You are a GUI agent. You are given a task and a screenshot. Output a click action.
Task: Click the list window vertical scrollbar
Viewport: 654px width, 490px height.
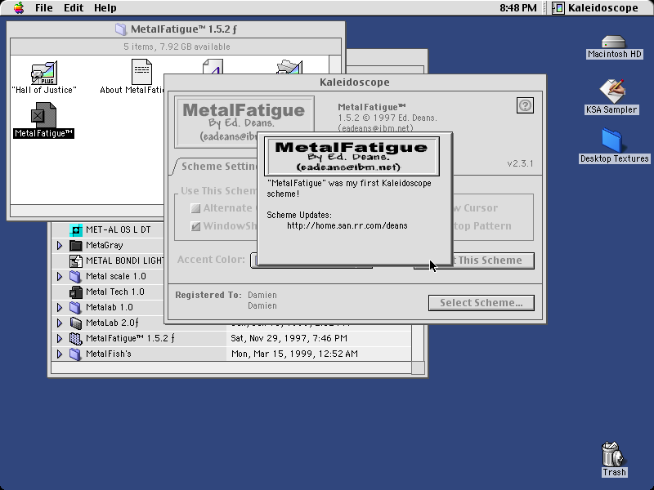[418, 341]
